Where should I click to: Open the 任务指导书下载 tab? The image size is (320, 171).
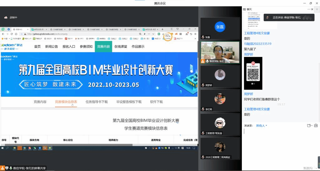point(97,102)
